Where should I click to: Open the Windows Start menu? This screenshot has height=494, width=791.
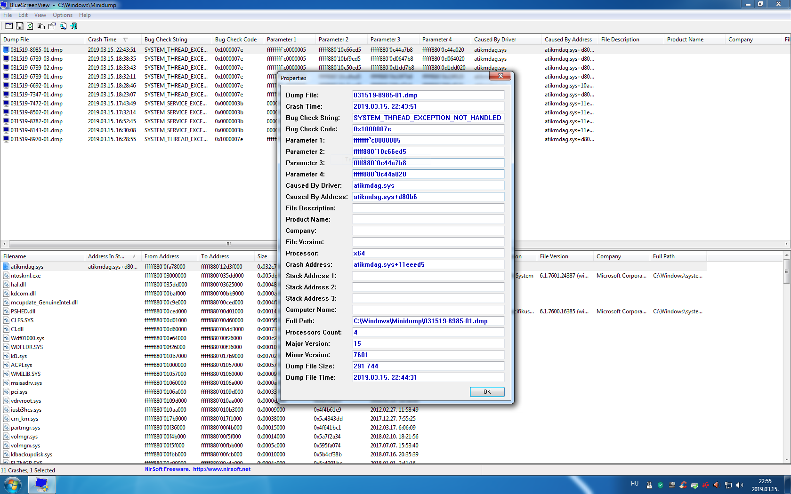pyautogui.click(x=13, y=485)
